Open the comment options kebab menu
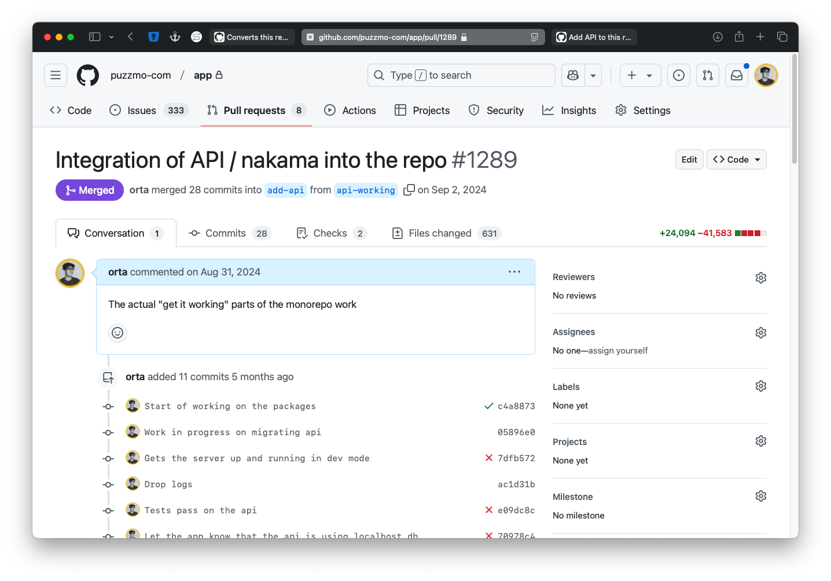The image size is (831, 581). click(514, 271)
